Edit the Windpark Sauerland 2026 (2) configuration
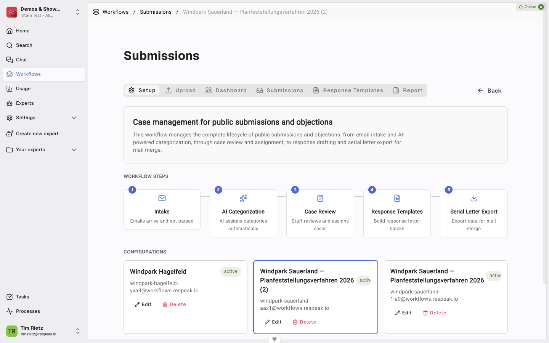 tap(273, 322)
